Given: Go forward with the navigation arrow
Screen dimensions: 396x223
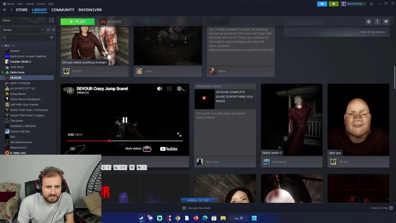Looking at the screenshot, I should click(x=11, y=10).
